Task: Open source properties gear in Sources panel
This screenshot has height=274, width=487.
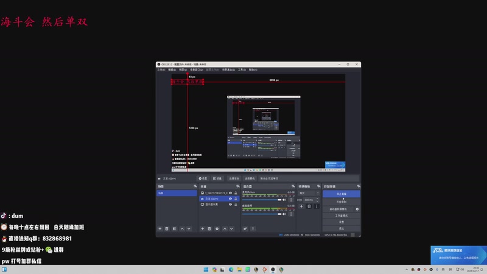Action: [217, 228]
